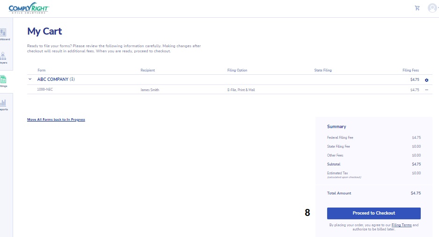This screenshot has height=237, width=439.
Task: Click the My Cart page heading
Action: pyautogui.click(x=44, y=31)
